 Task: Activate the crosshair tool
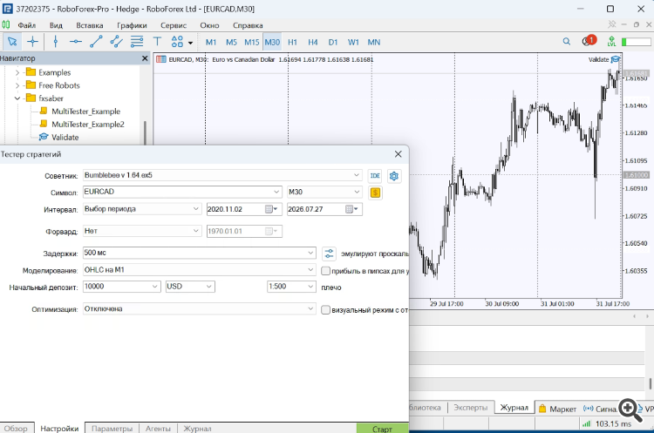32,42
